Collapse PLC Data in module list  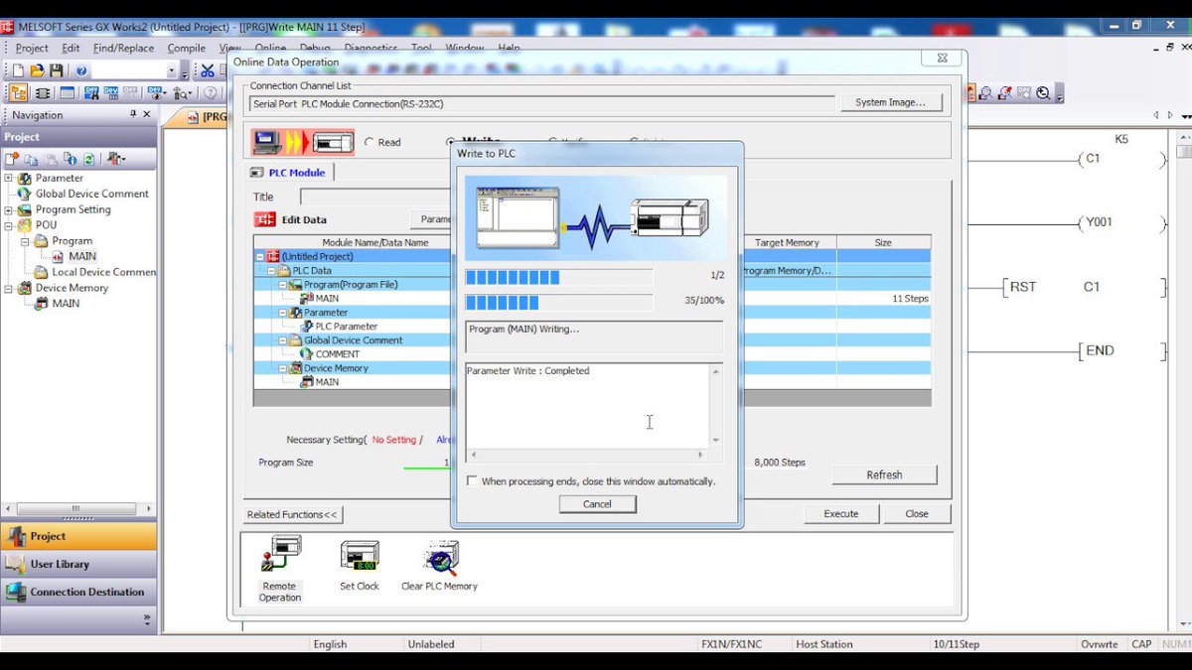(271, 270)
